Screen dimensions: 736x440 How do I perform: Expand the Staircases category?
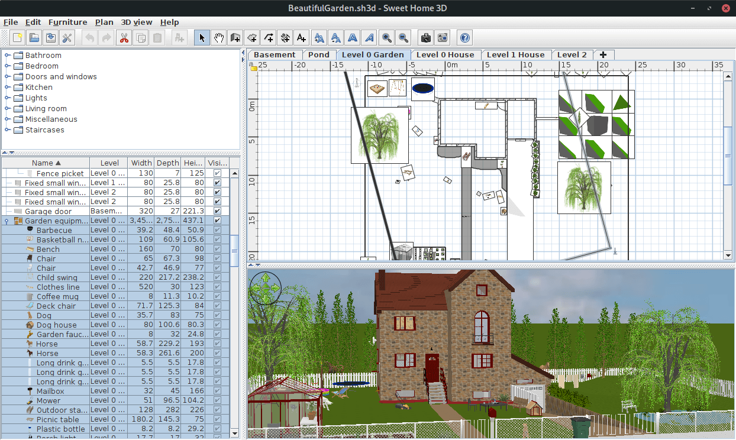point(8,130)
